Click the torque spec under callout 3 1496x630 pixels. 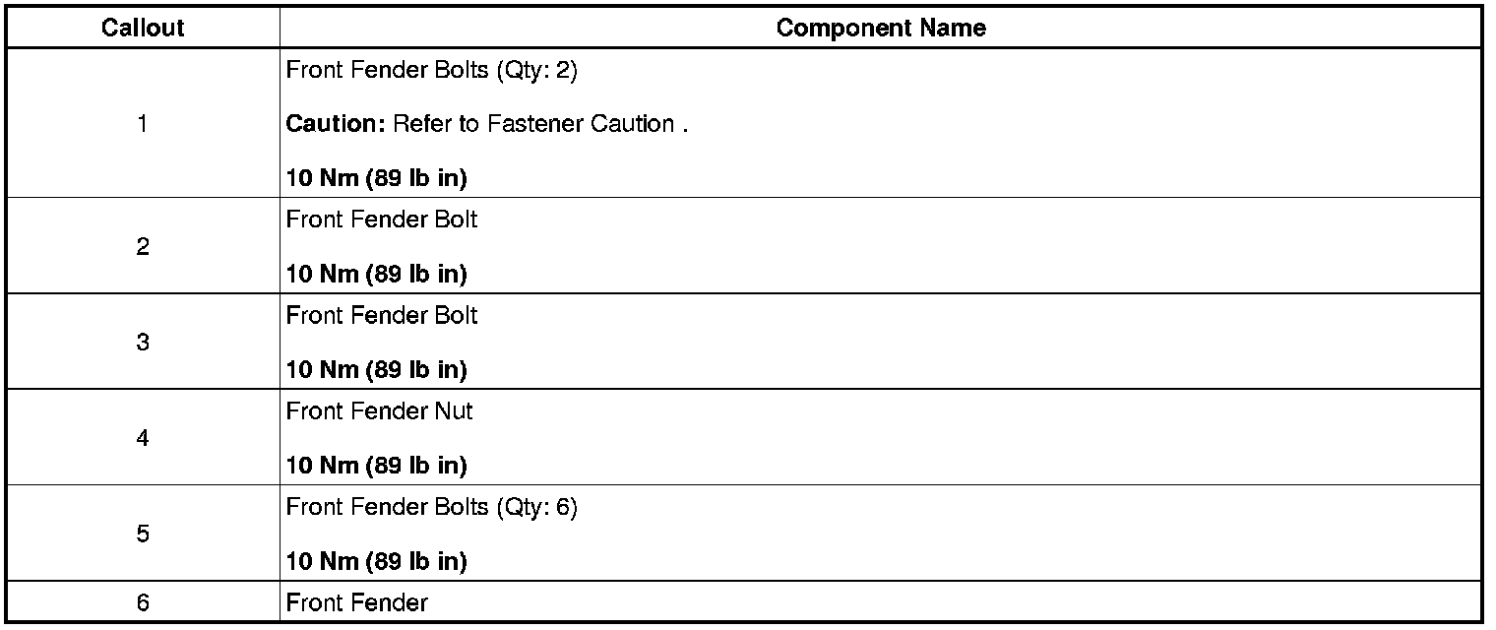(x=376, y=369)
